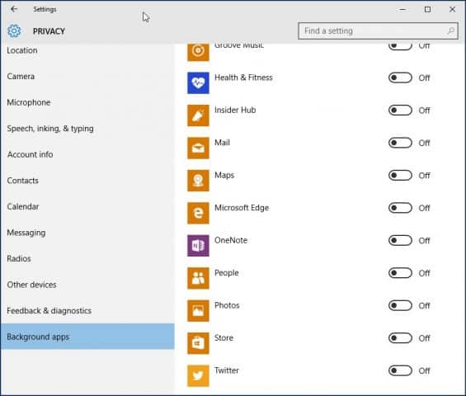Image resolution: width=466 pixels, height=396 pixels.
Task: Select the Background apps category
Action: (x=87, y=337)
